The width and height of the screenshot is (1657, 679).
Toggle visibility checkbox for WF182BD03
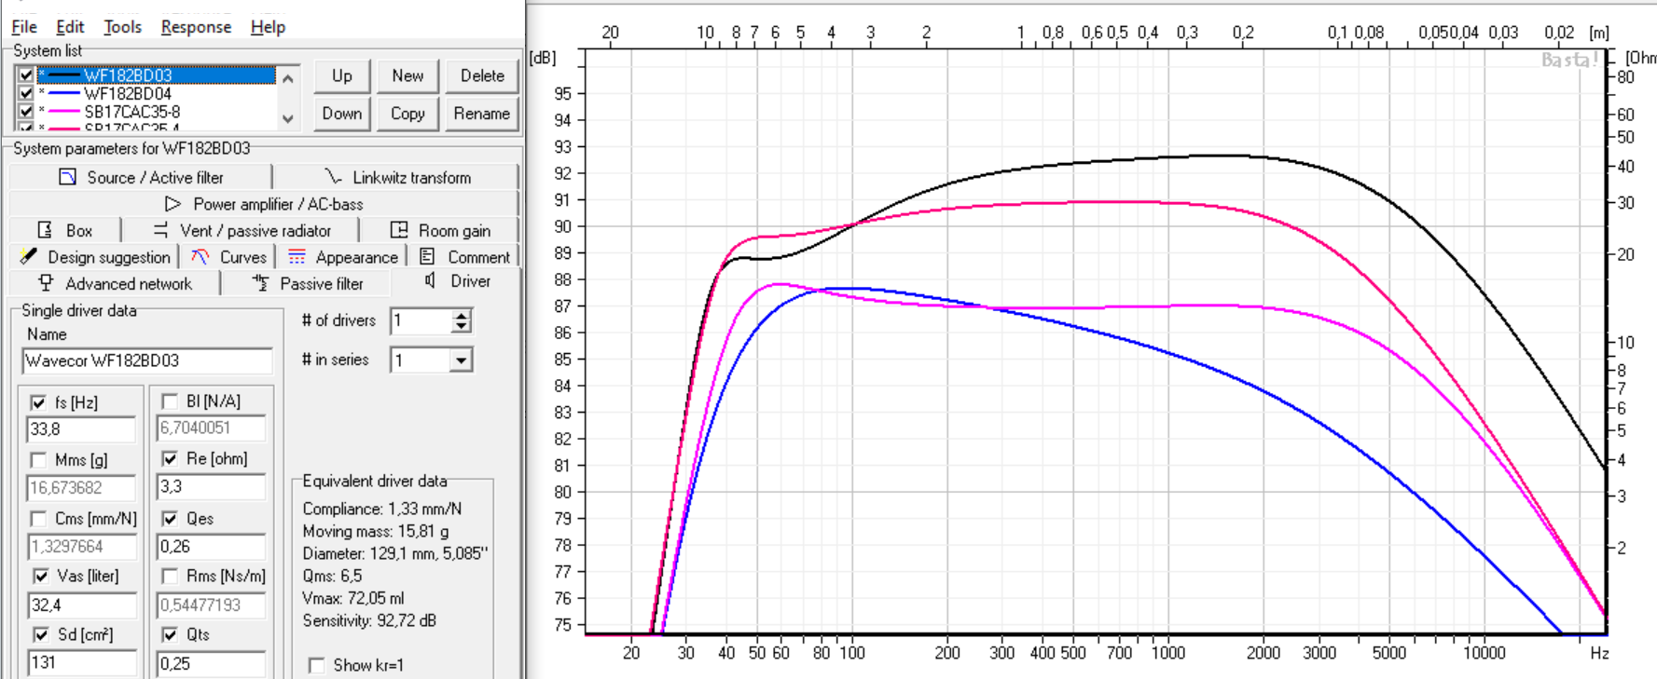pos(26,75)
